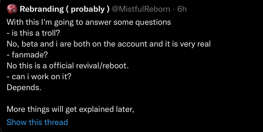This screenshot has height=132, width=263.
Task: Click "Show this thread" link
Action: click(x=37, y=122)
